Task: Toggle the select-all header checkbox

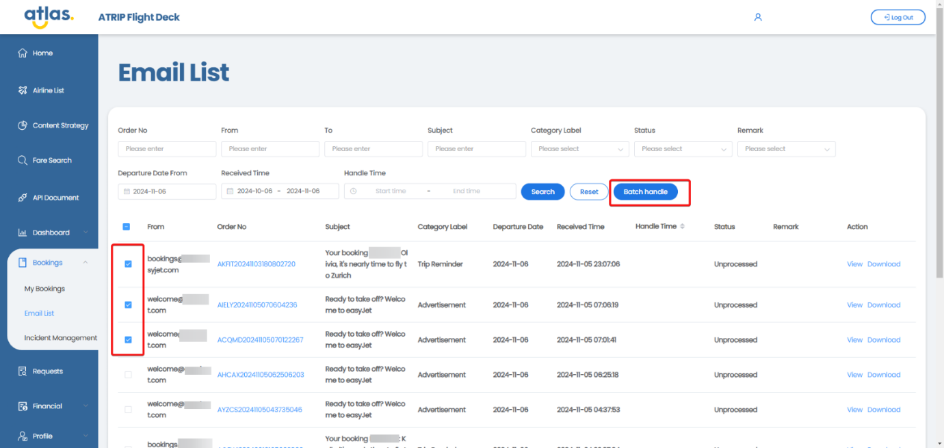Action: point(127,227)
